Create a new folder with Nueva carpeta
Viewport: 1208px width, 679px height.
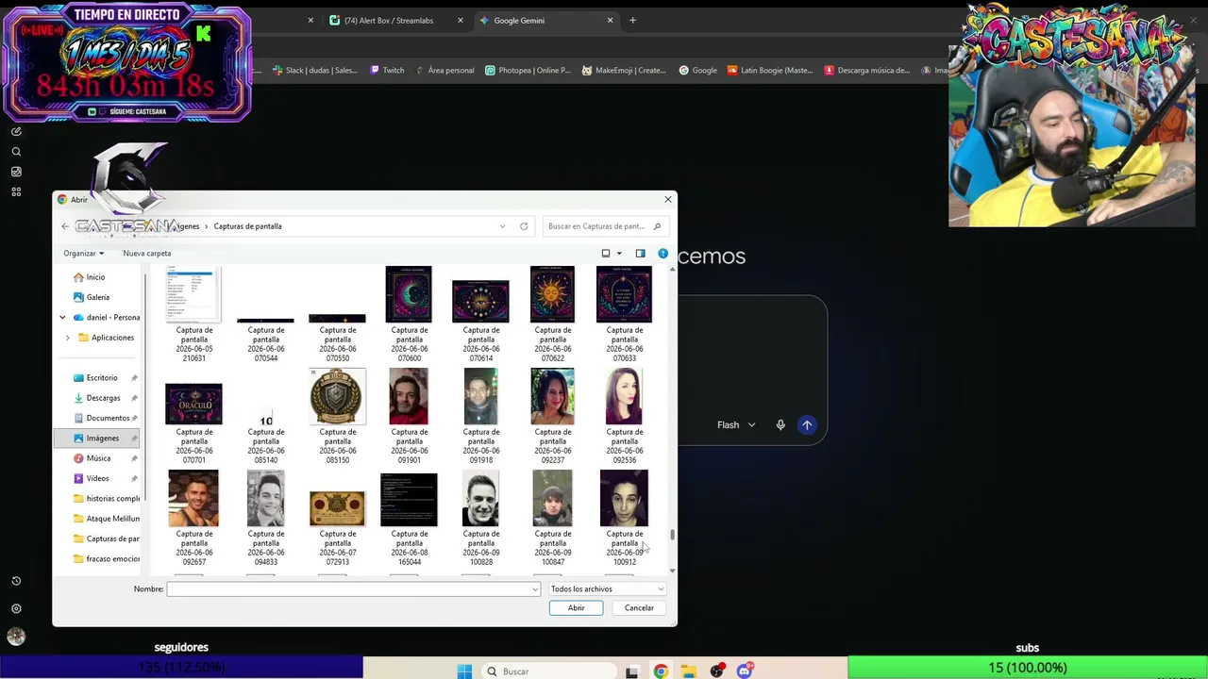coord(146,253)
